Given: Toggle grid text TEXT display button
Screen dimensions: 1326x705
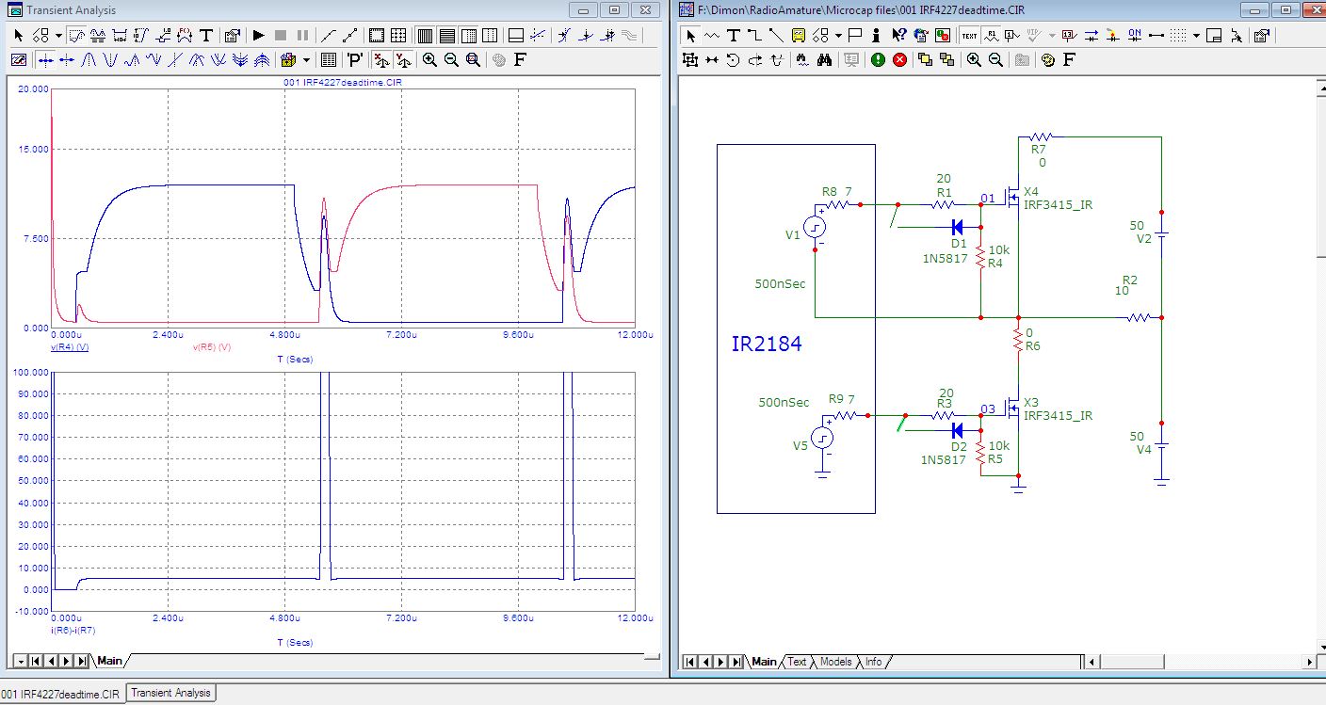Looking at the screenshot, I should [969, 36].
